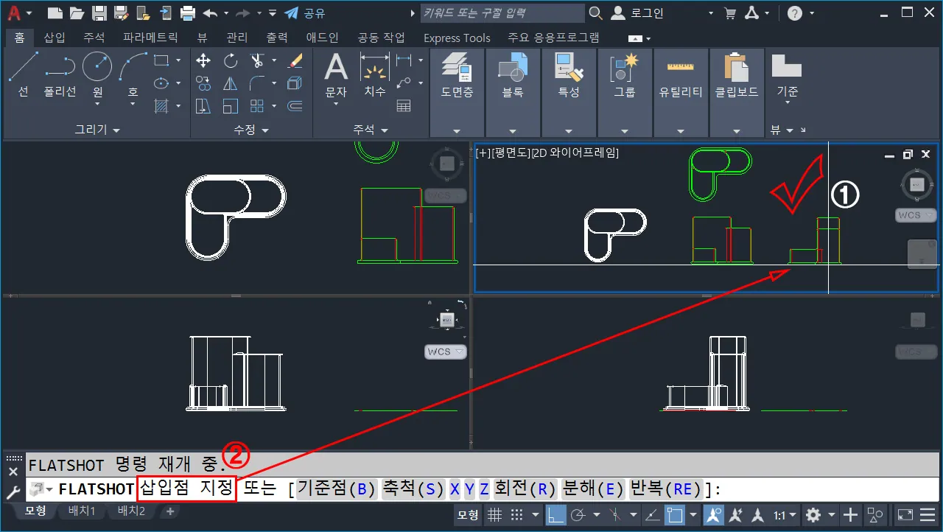Click the keyword search input field
The width and height of the screenshot is (943, 532).
pos(502,13)
